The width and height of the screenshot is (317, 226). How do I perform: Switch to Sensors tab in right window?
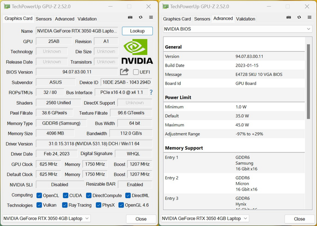tap(202, 19)
